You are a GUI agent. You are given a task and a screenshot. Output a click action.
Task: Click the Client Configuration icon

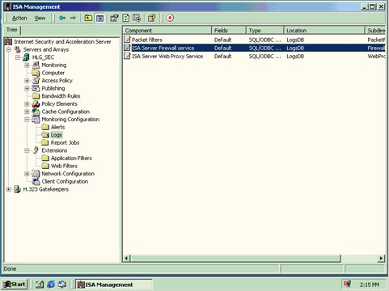36,181
